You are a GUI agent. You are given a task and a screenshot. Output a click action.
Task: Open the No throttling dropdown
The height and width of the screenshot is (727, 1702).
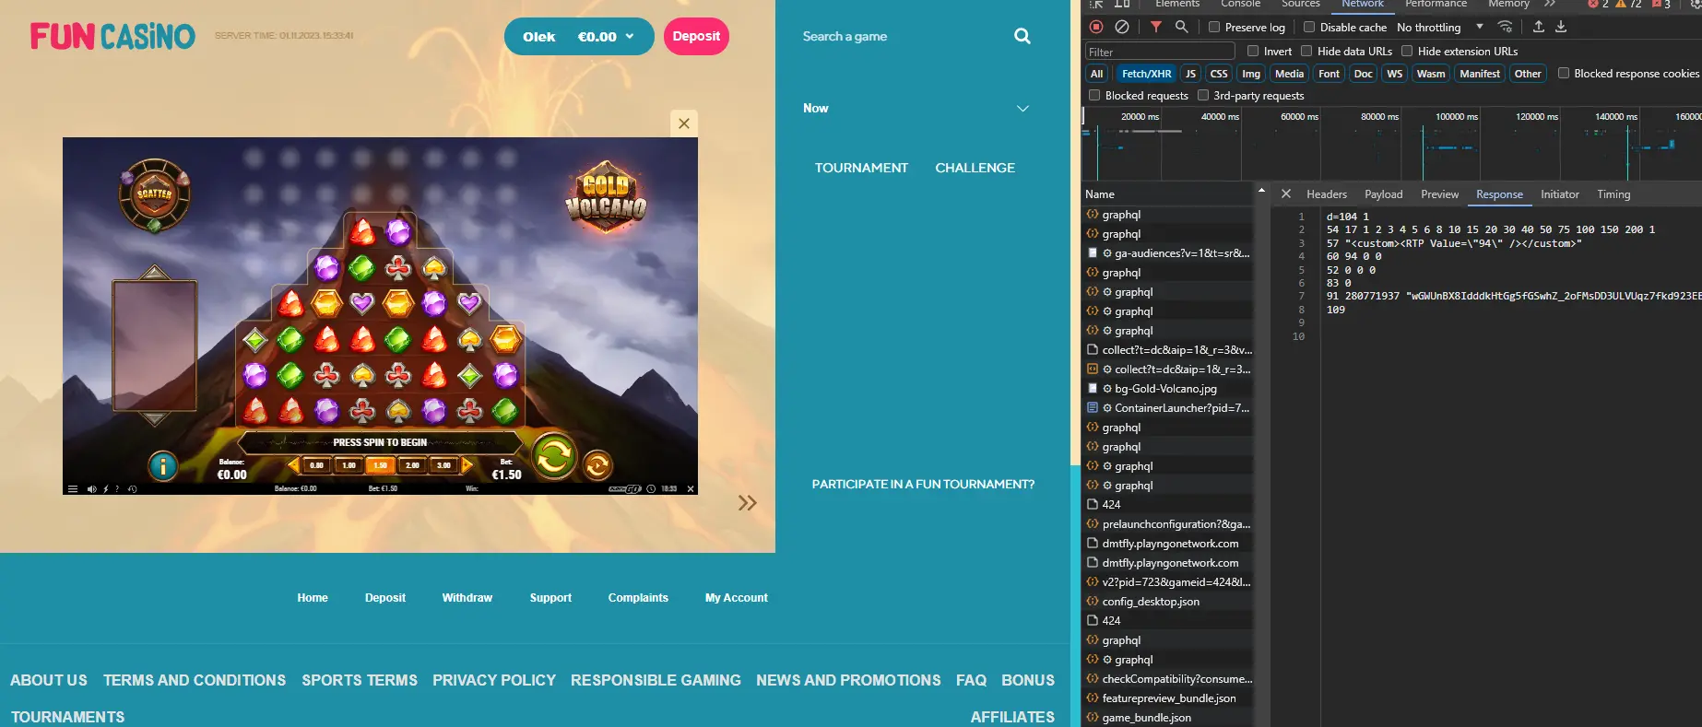[1439, 27]
